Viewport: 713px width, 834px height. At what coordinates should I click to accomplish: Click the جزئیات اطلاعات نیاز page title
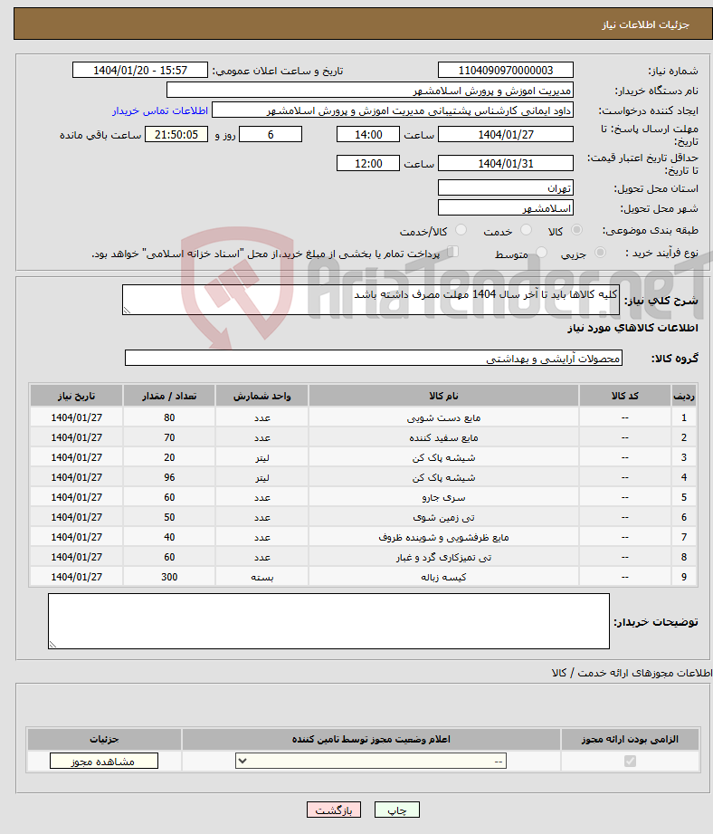tap(645, 25)
